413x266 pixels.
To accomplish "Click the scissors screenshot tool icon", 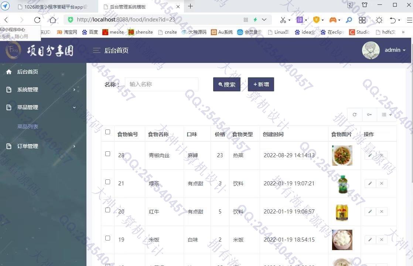I will pos(283,20).
